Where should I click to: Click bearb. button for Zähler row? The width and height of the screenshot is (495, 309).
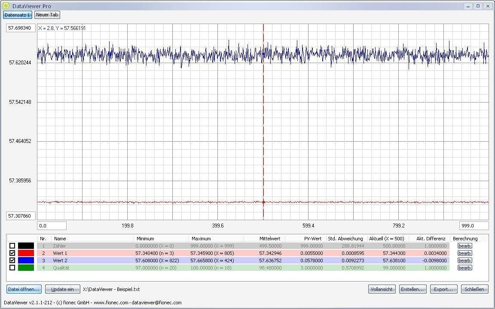point(464,246)
